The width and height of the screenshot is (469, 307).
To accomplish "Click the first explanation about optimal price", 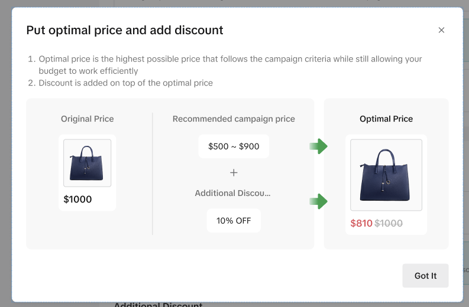I will [230, 65].
